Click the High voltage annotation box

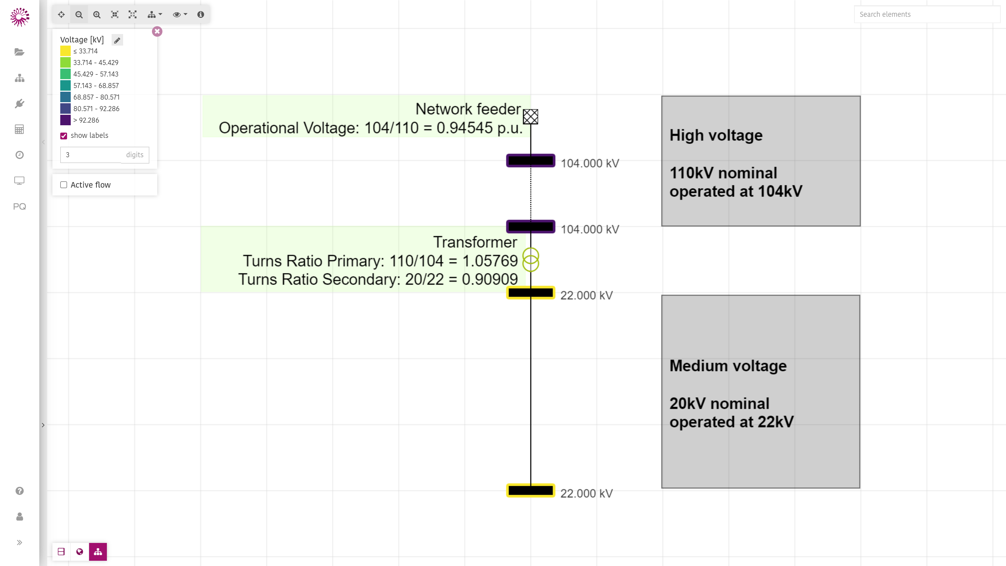761,161
